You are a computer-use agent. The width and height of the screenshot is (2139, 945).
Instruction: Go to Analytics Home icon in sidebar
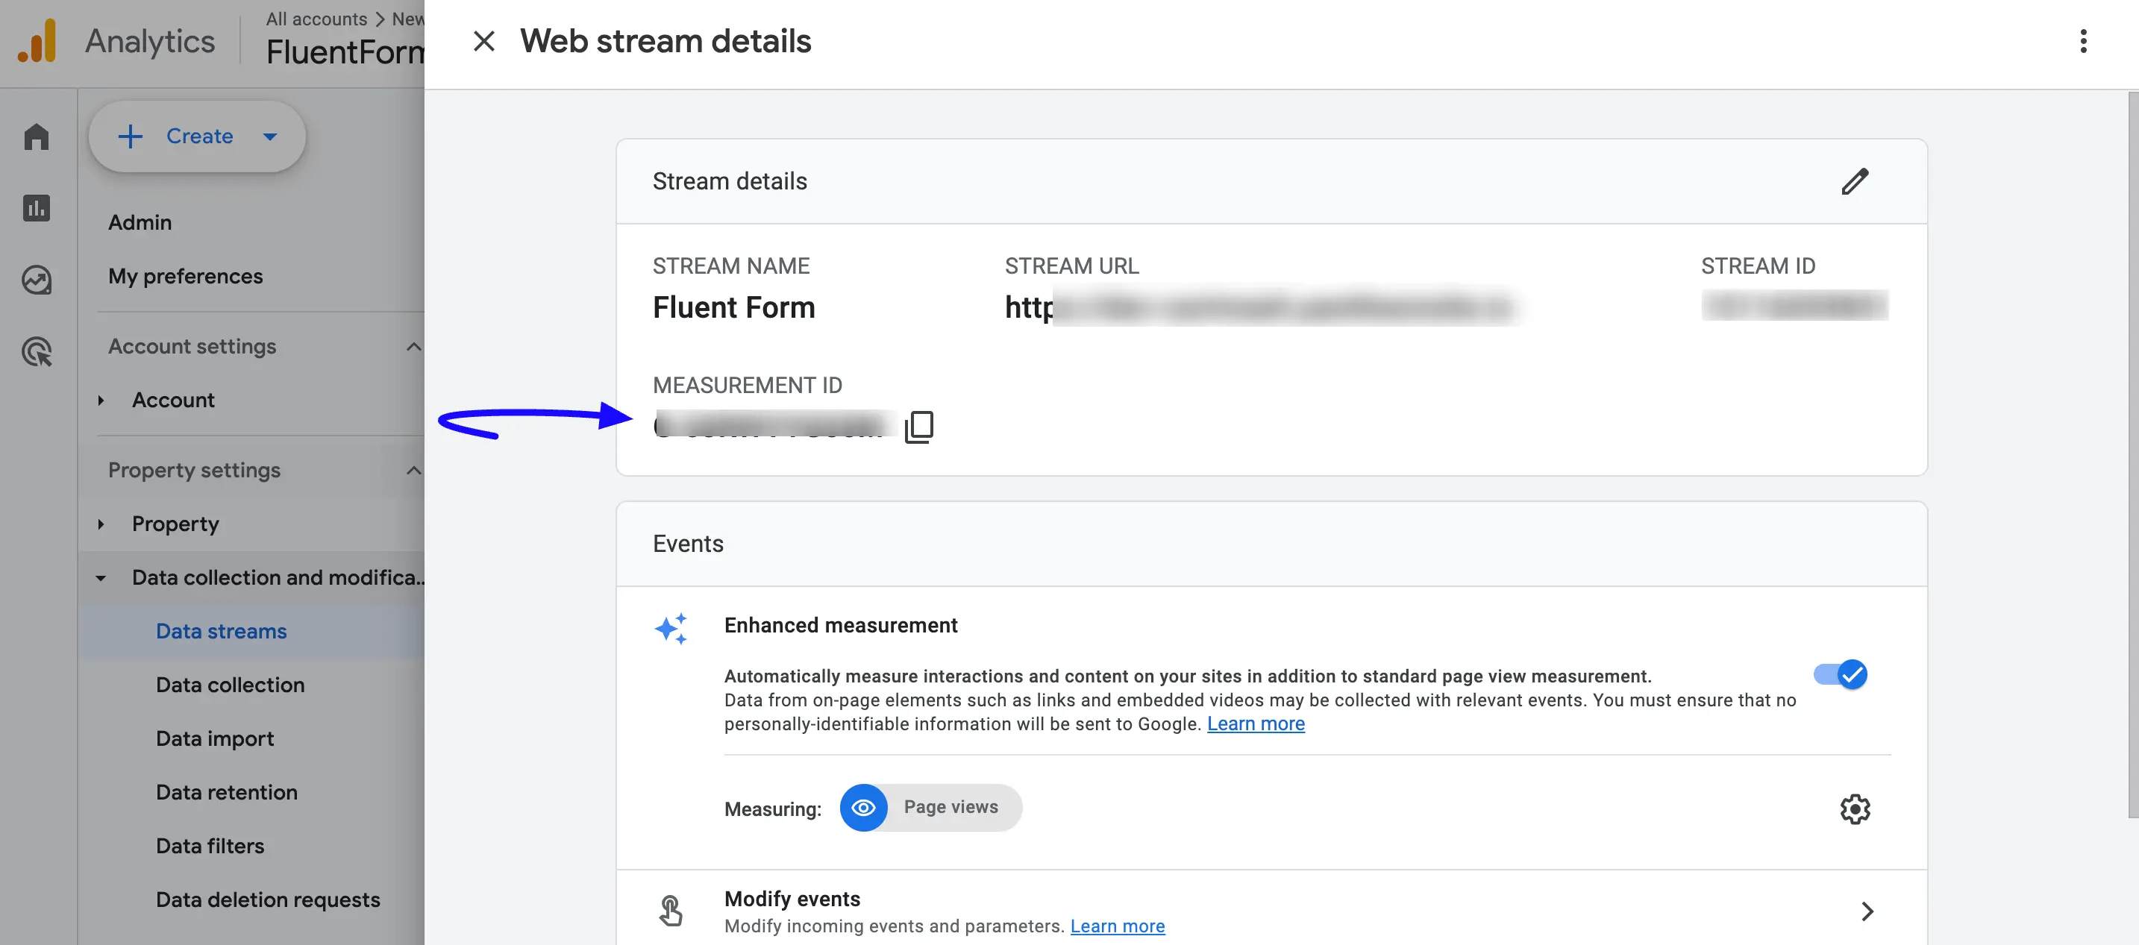37,136
